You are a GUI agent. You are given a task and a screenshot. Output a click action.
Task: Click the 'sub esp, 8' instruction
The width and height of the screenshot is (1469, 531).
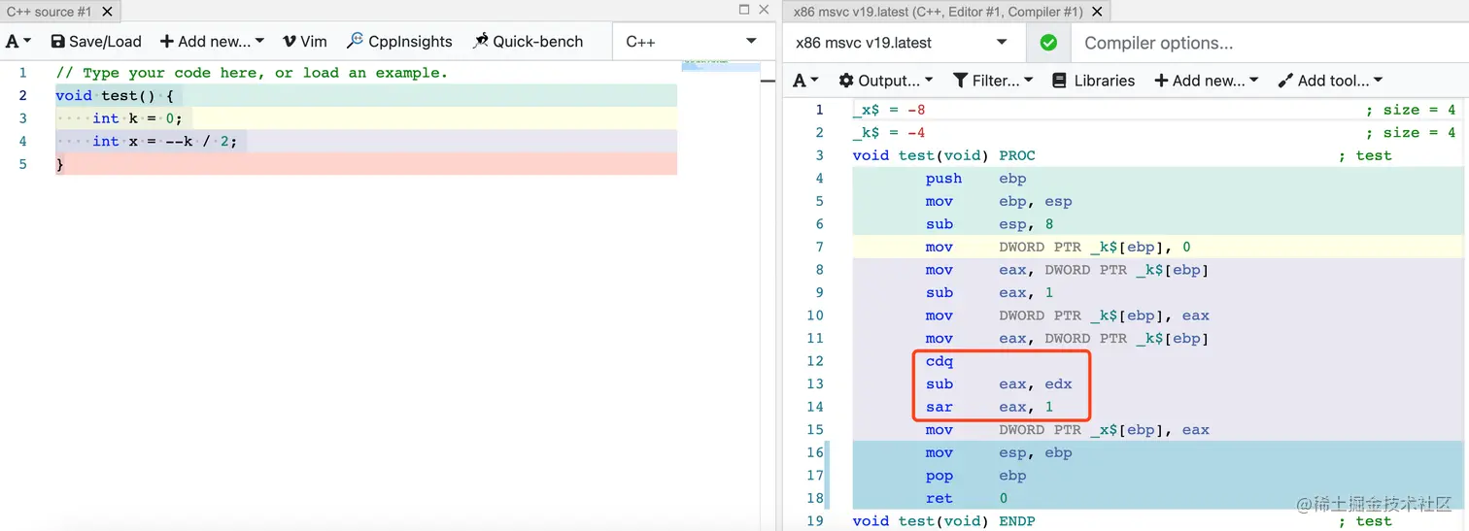tap(987, 224)
